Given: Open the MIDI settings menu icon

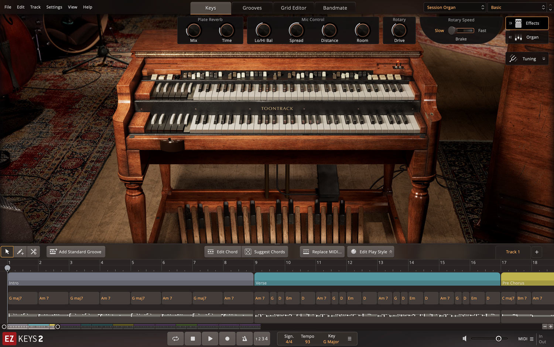Looking at the screenshot, I should coord(532,339).
